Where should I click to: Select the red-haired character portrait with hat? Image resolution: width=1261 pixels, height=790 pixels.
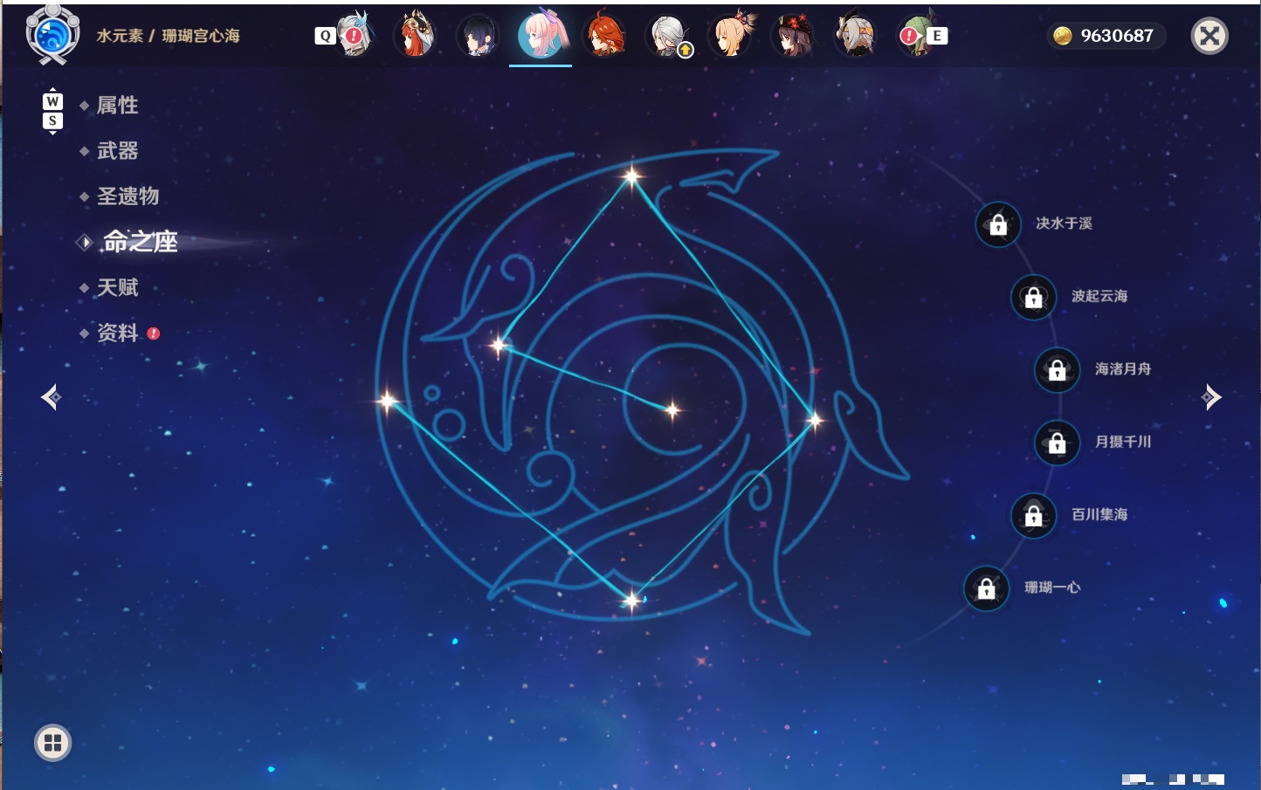coord(415,35)
